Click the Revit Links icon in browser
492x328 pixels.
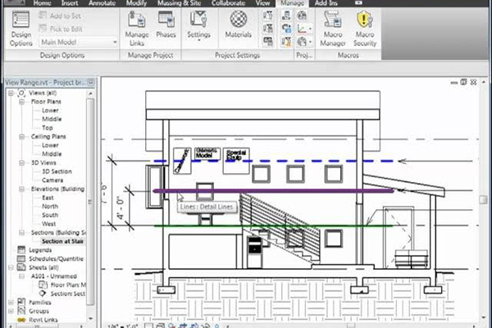(21, 320)
